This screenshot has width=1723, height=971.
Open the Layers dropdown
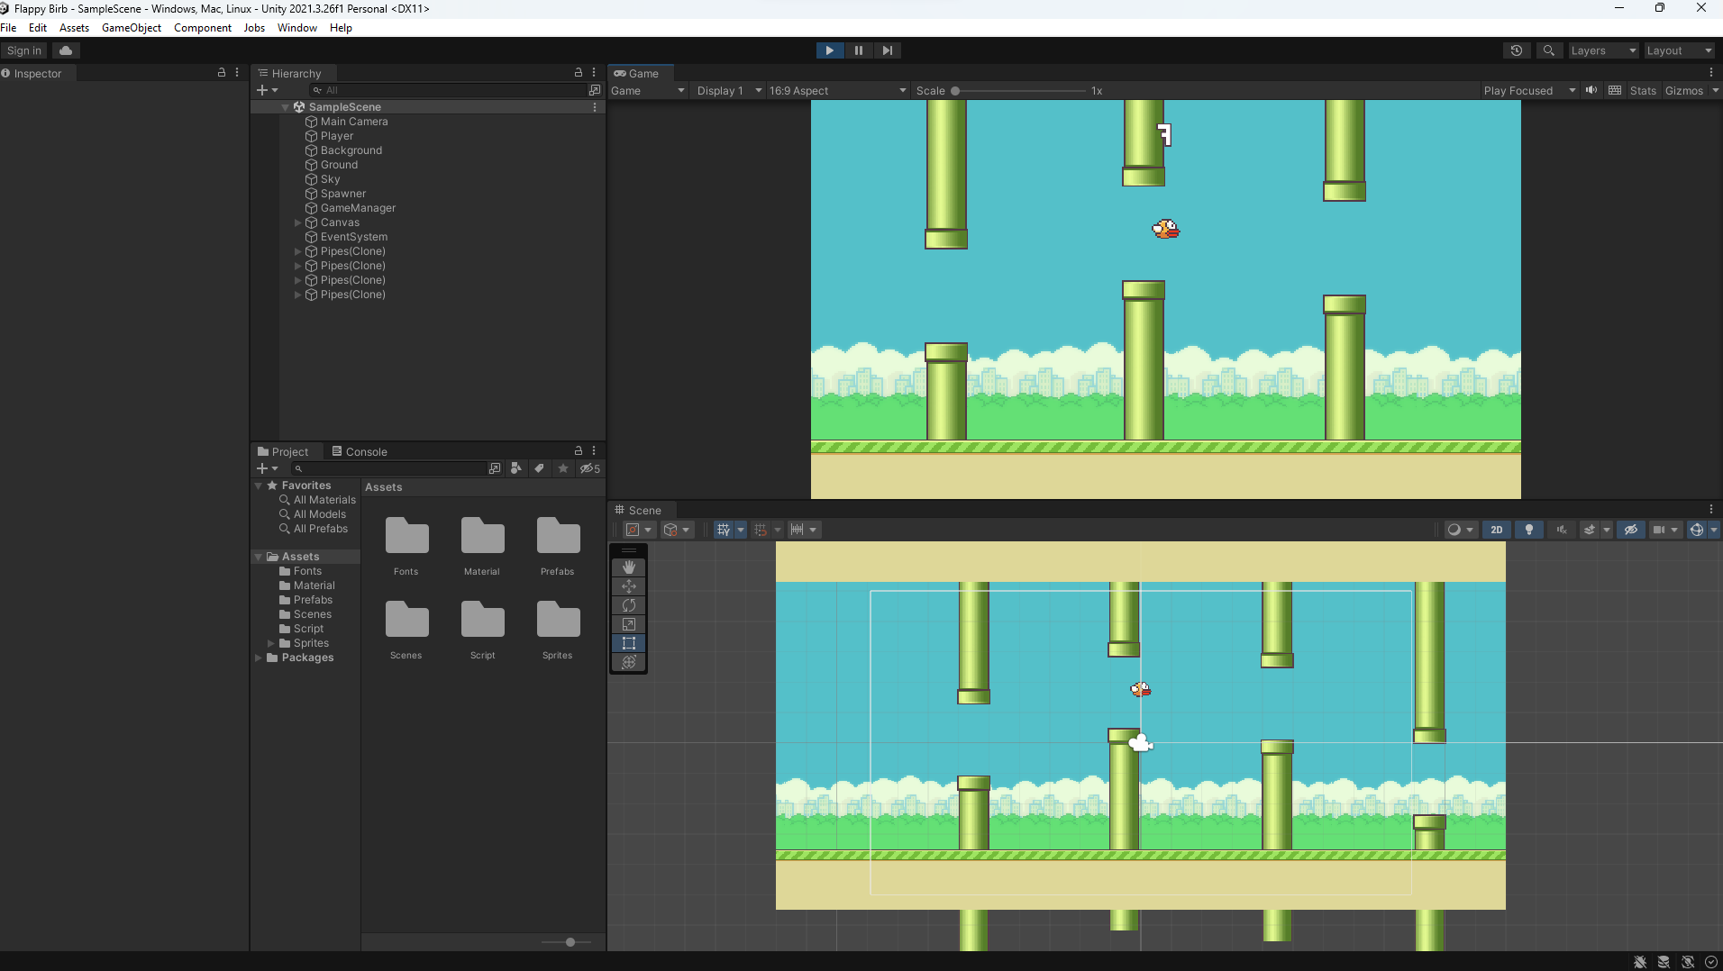point(1603,50)
